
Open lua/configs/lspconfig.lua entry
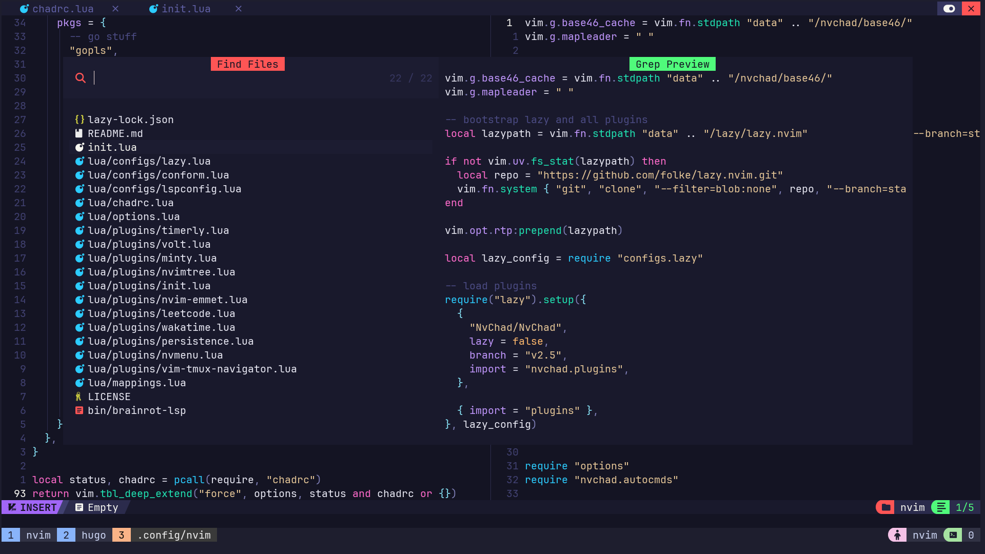tap(164, 189)
